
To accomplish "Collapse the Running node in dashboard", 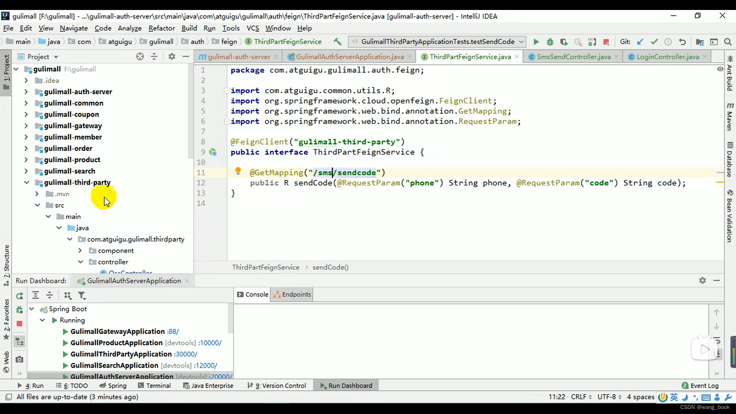I will 43,320.
